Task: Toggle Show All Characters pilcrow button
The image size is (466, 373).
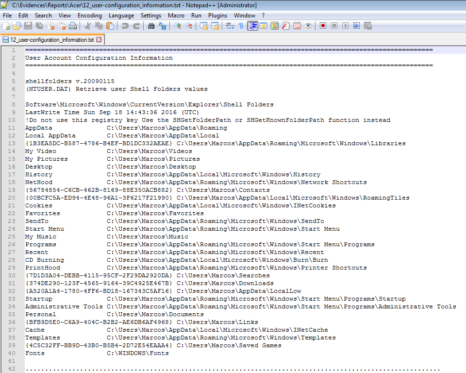Action: coord(241,26)
